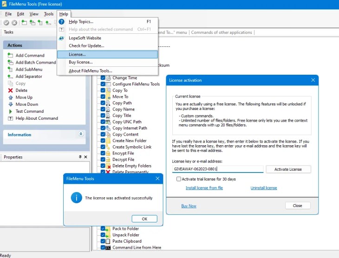Click the Add Command icon in toolbar
Image resolution: width=339 pixels, height=258 pixels.
click(x=24, y=22)
